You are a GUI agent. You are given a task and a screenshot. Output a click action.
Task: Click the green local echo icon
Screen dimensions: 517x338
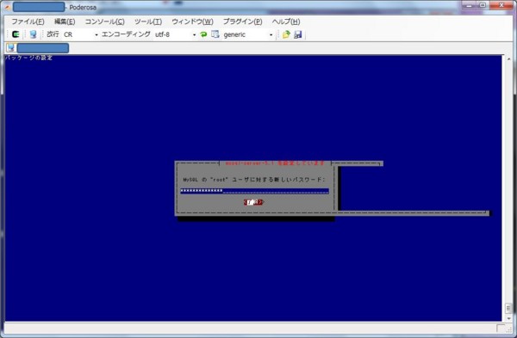point(203,34)
